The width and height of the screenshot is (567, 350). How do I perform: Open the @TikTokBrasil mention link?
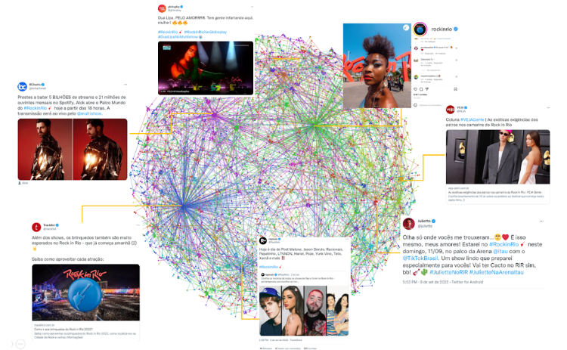420,259
